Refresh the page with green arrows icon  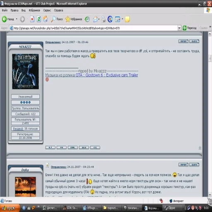pyautogui.click(x=39, y=19)
